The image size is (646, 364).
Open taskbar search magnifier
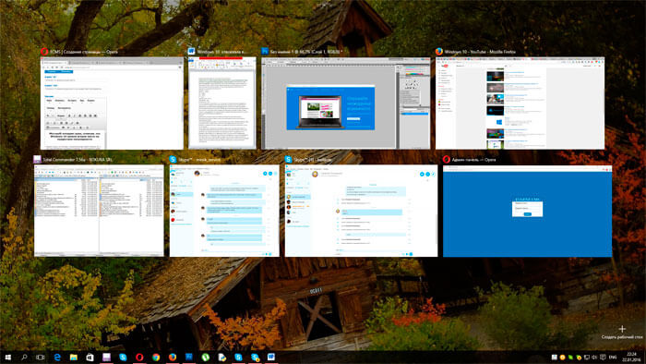(x=24, y=358)
